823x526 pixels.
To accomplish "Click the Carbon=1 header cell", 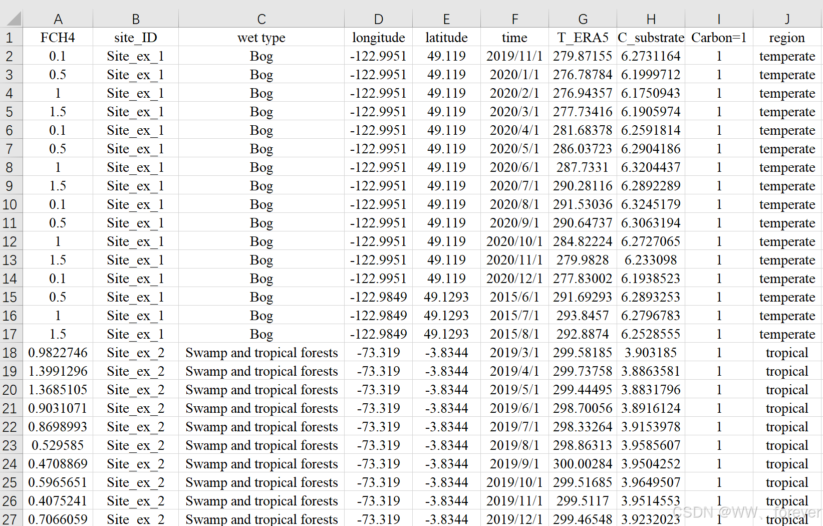I will point(719,37).
